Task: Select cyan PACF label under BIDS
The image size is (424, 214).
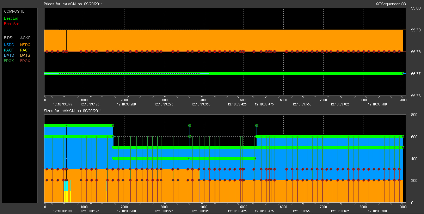Action: (9, 50)
